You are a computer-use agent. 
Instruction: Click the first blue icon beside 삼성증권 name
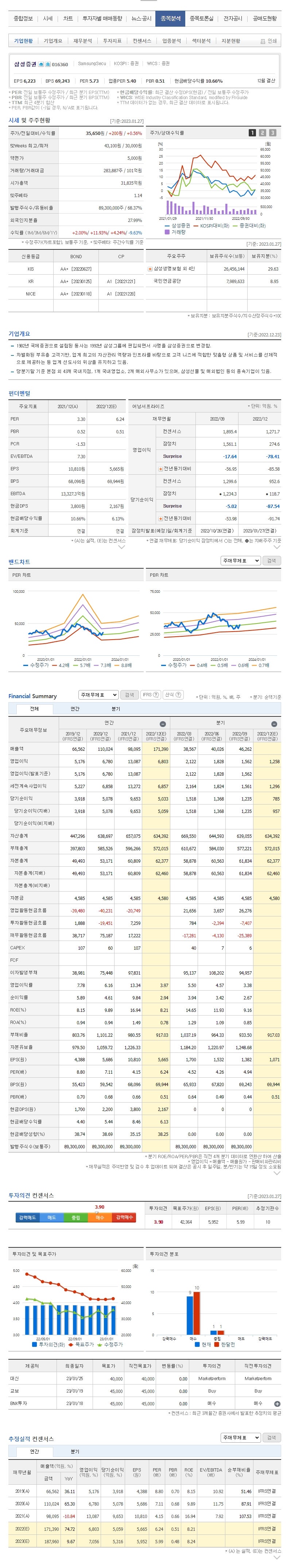click(x=40, y=64)
